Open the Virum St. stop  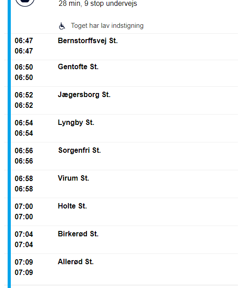pyautogui.click(x=73, y=178)
